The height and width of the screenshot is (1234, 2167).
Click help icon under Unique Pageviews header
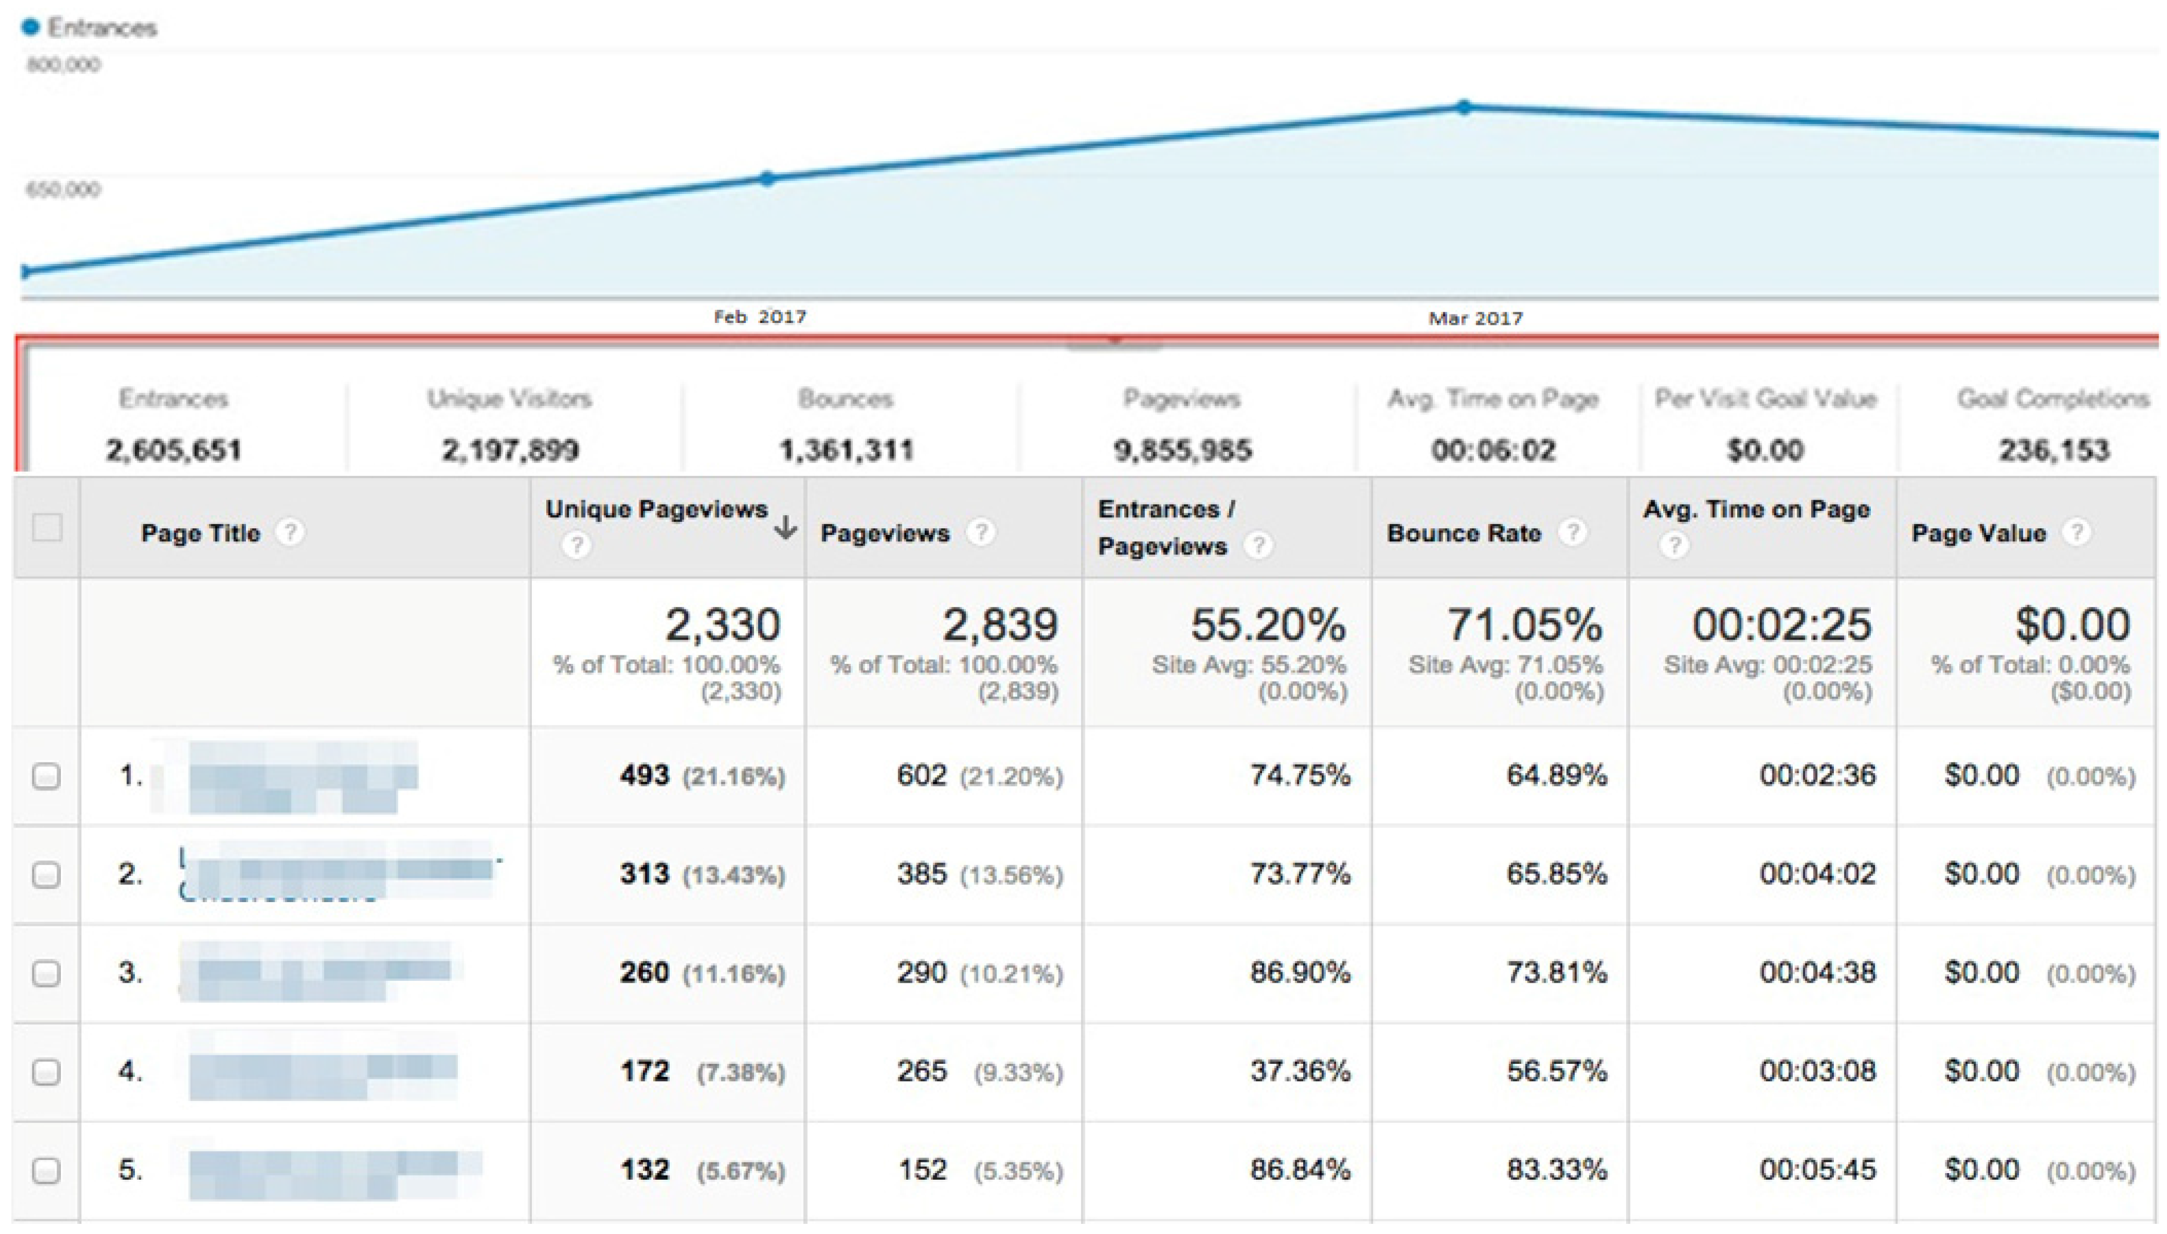(576, 544)
